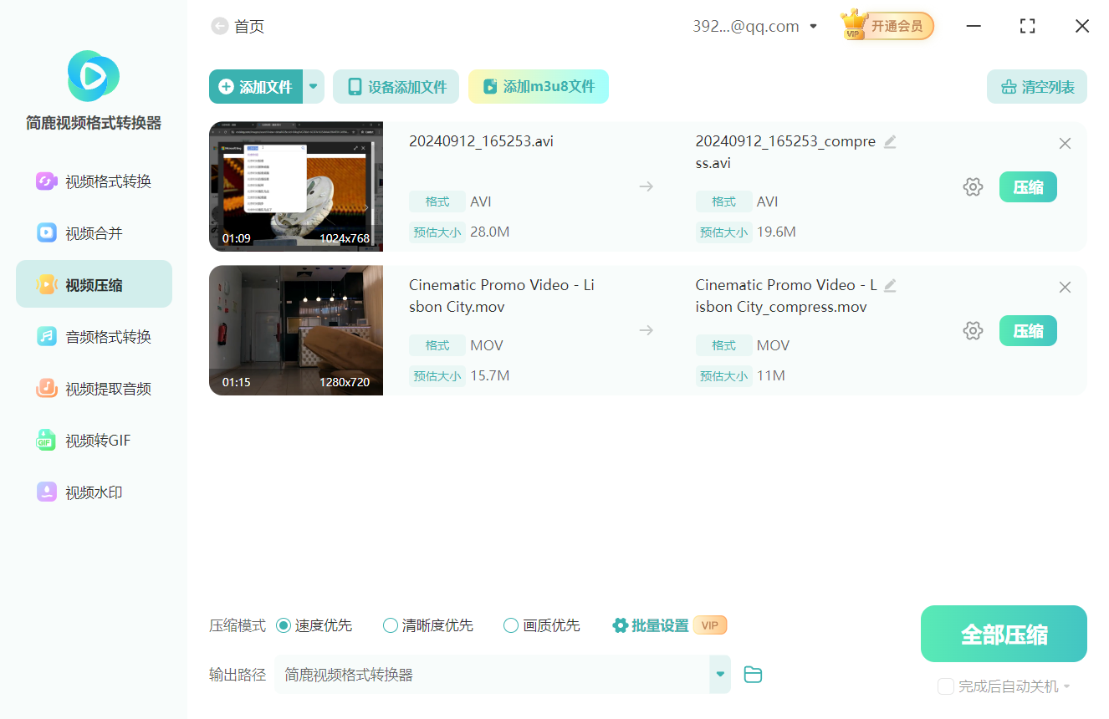
Task: Expand the 输出路径 dropdown
Action: pos(719,674)
